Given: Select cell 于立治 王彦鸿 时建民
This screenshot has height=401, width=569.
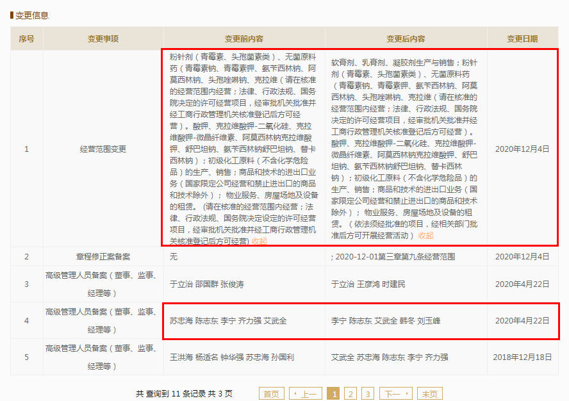Looking at the screenshot, I should click(406, 284).
